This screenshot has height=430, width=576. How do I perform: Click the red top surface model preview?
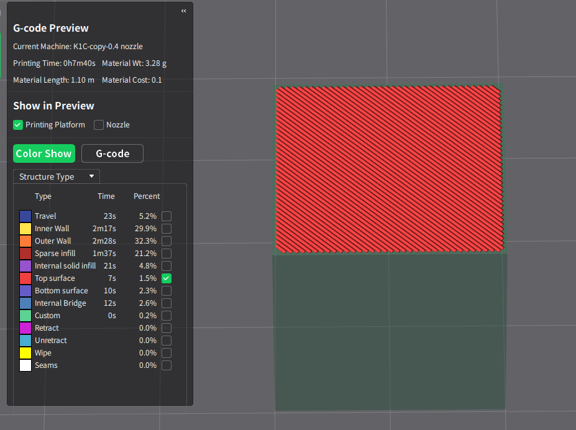(x=388, y=168)
